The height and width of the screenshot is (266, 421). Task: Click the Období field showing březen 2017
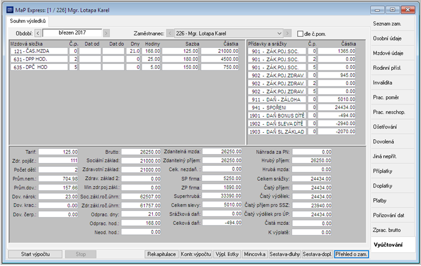[x=72, y=33]
